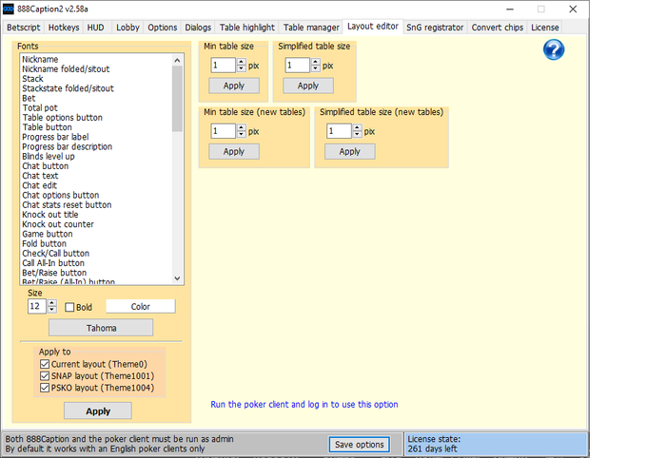This screenshot has height=458, width=666.
Task: Switch to the License tab
Action: [x=545, y=28]
